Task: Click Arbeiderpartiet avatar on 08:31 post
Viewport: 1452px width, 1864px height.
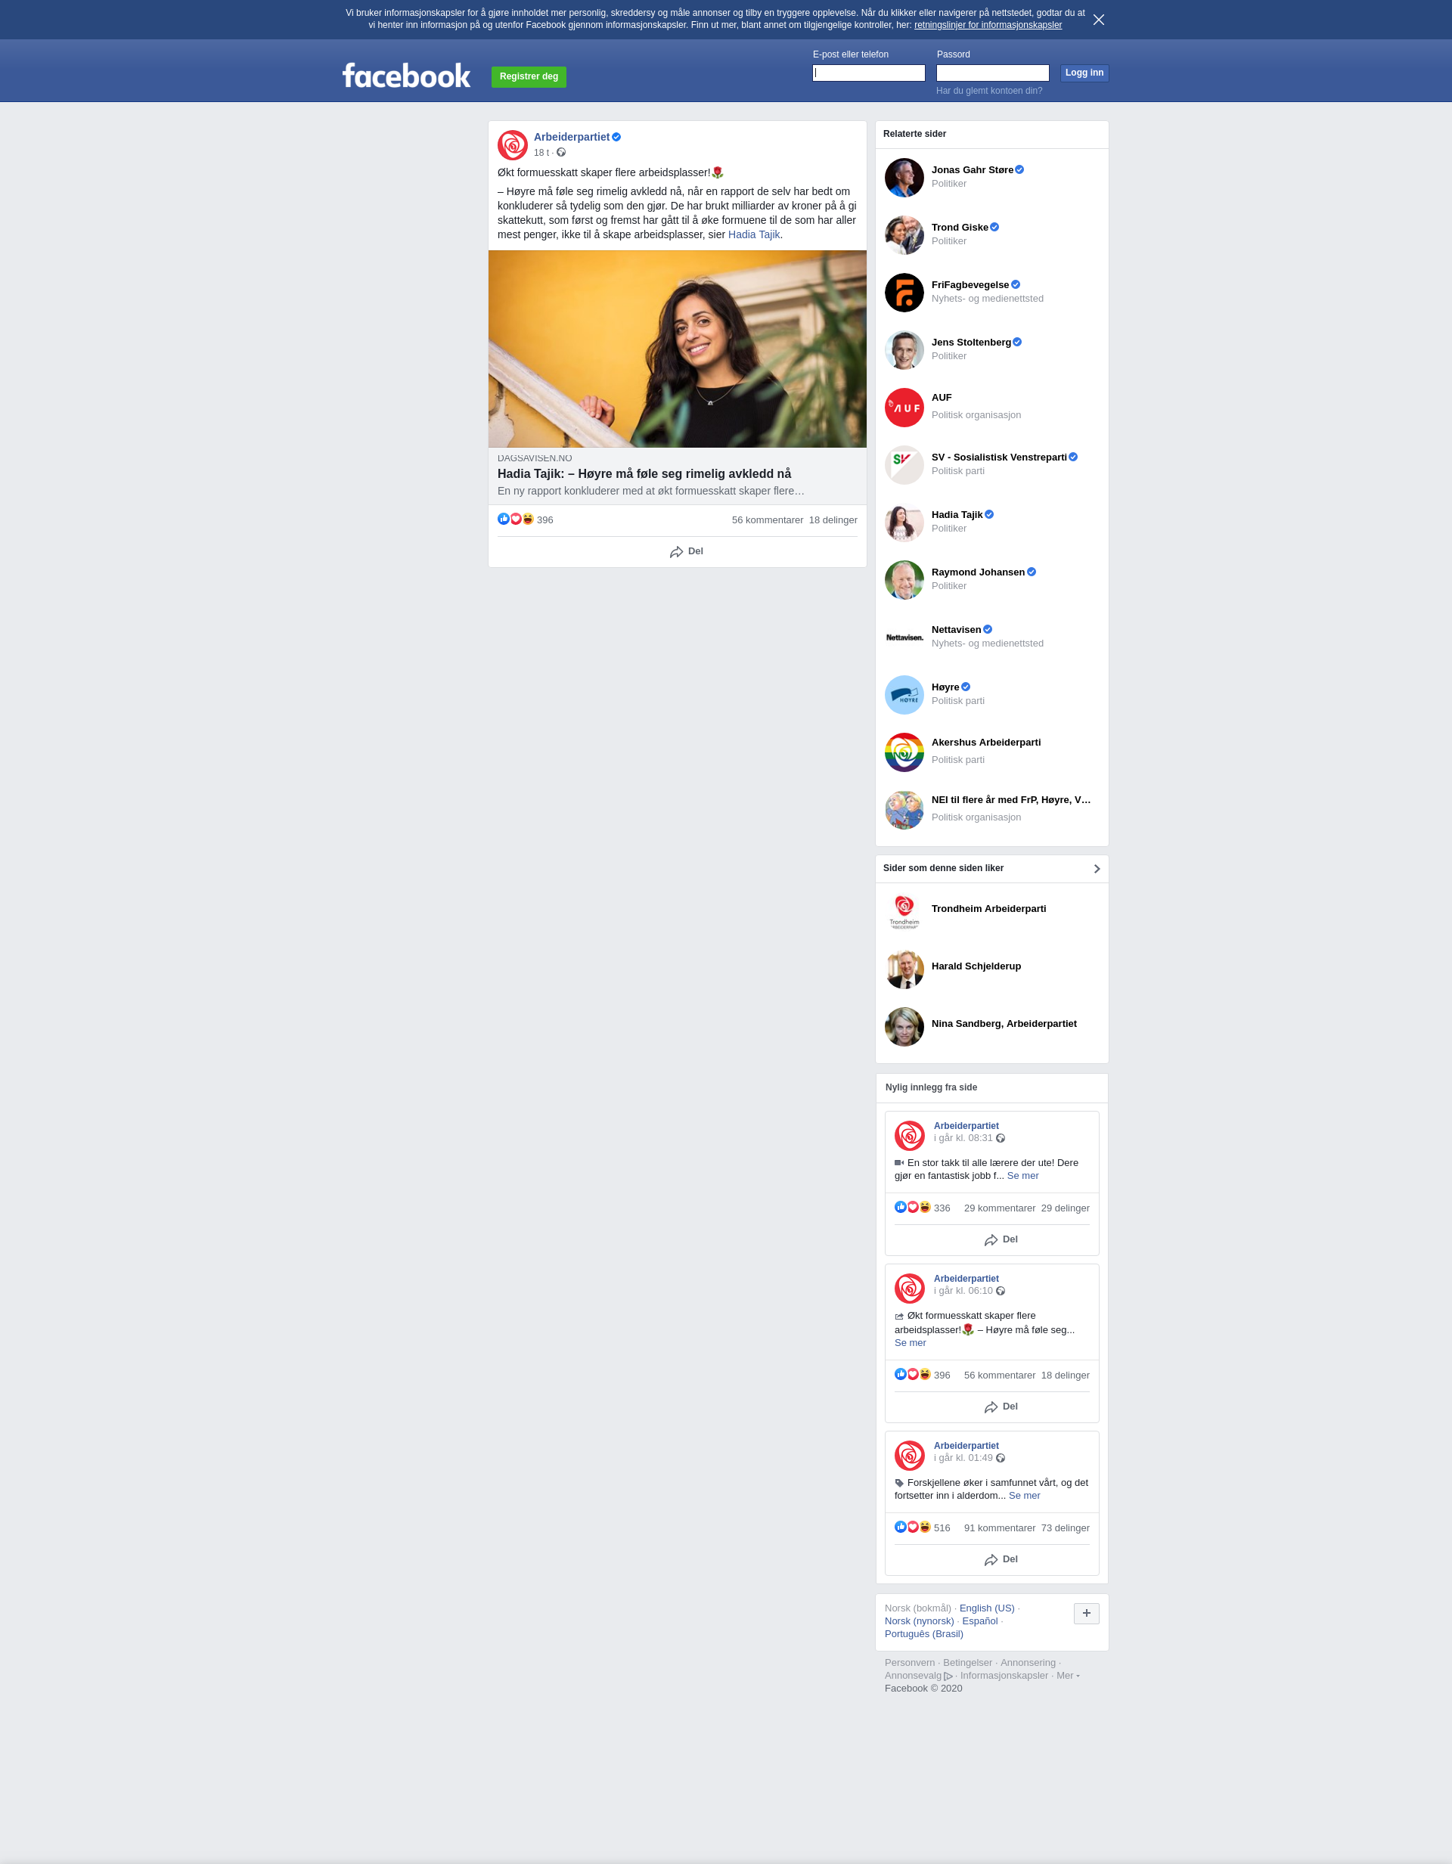Action: pyautogui.click(x=909, y=1136)
